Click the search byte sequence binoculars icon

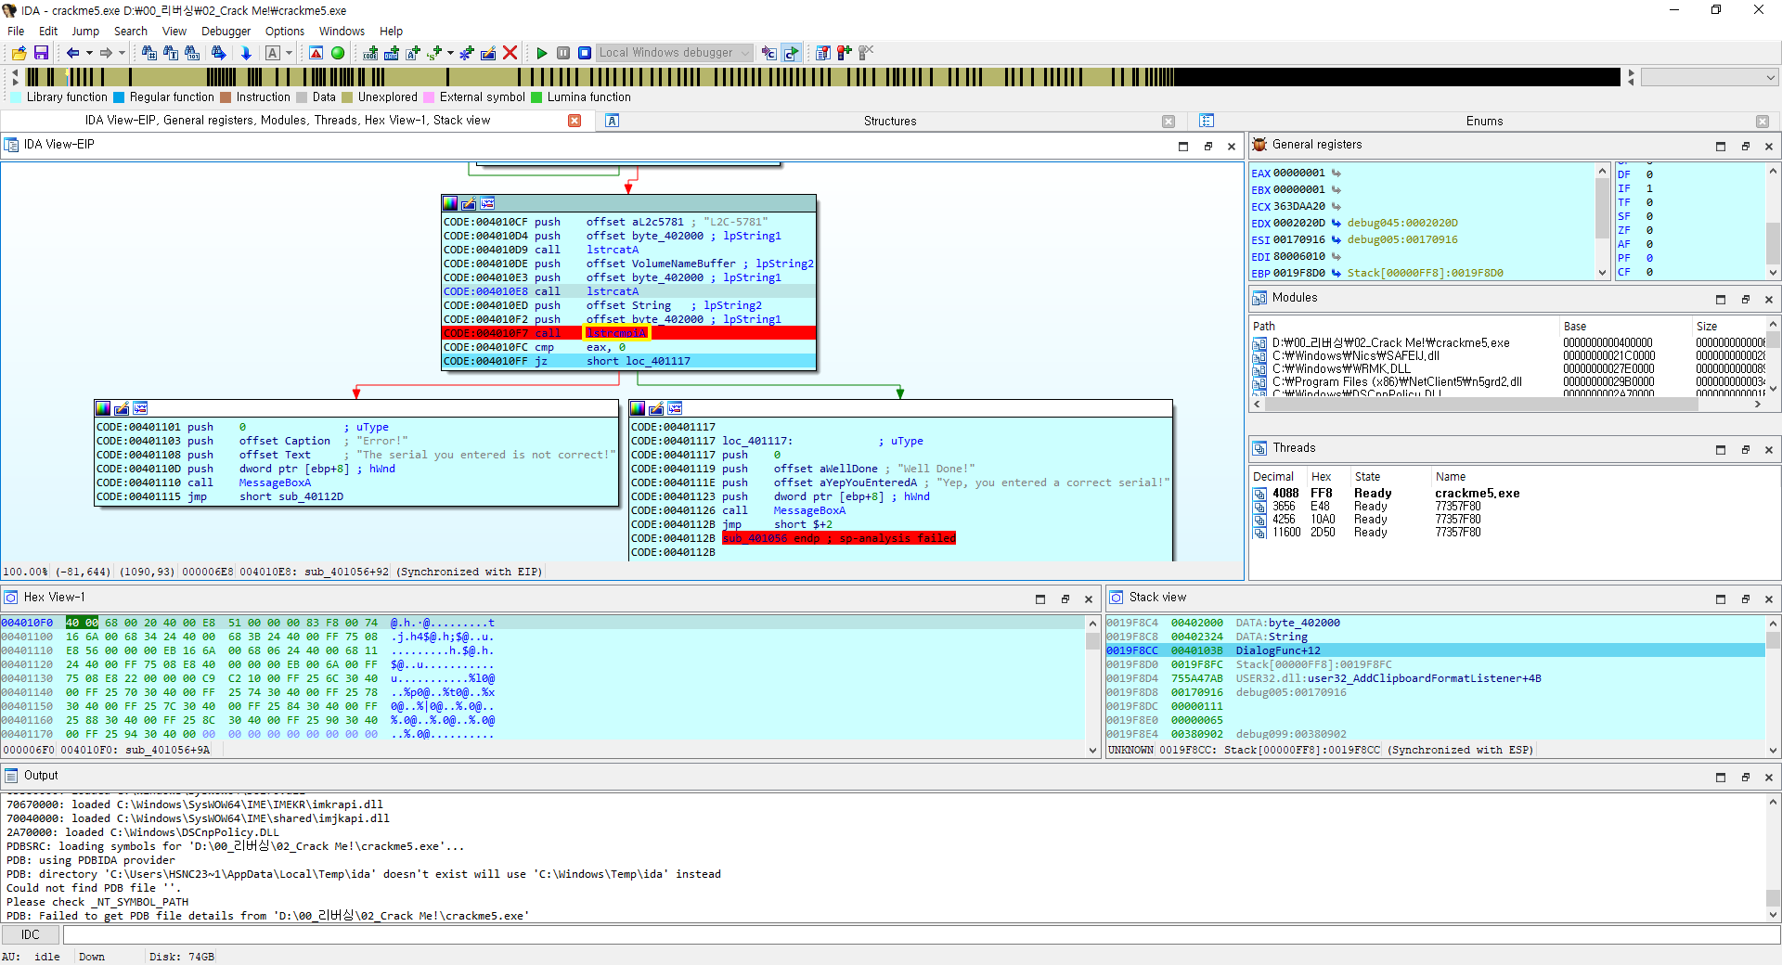[x=192, y=53]
